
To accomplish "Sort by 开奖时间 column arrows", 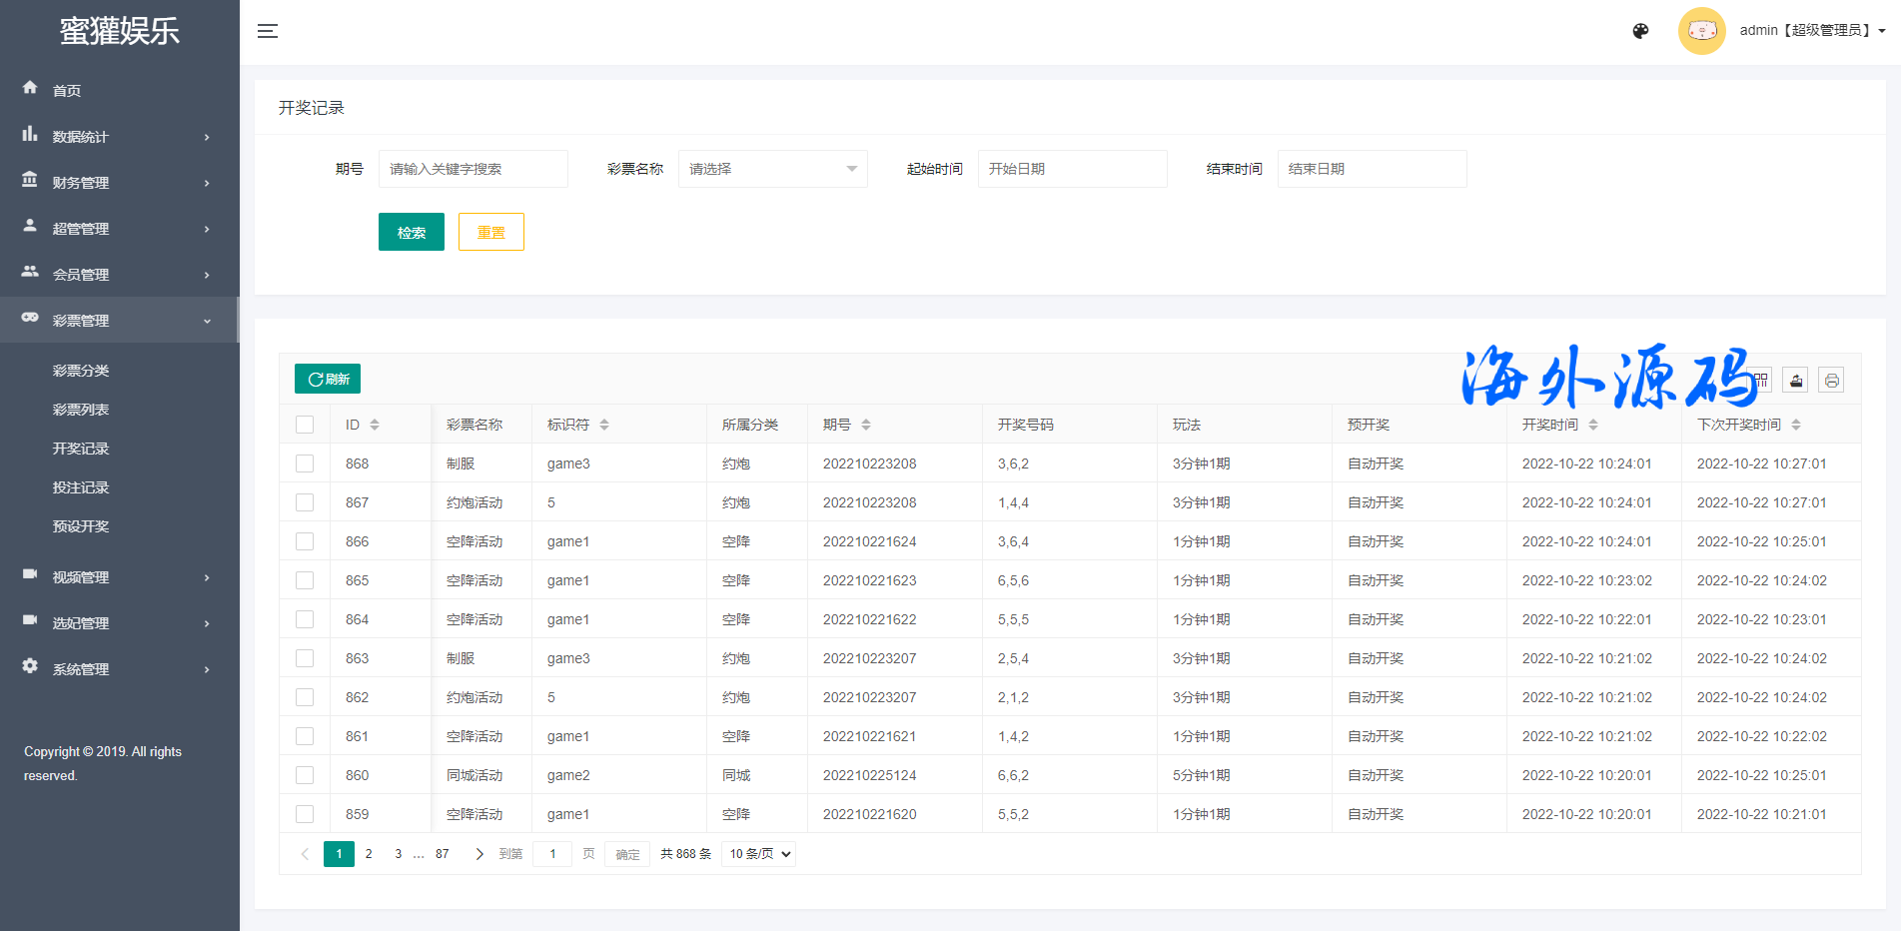I will pos(1593,425).
